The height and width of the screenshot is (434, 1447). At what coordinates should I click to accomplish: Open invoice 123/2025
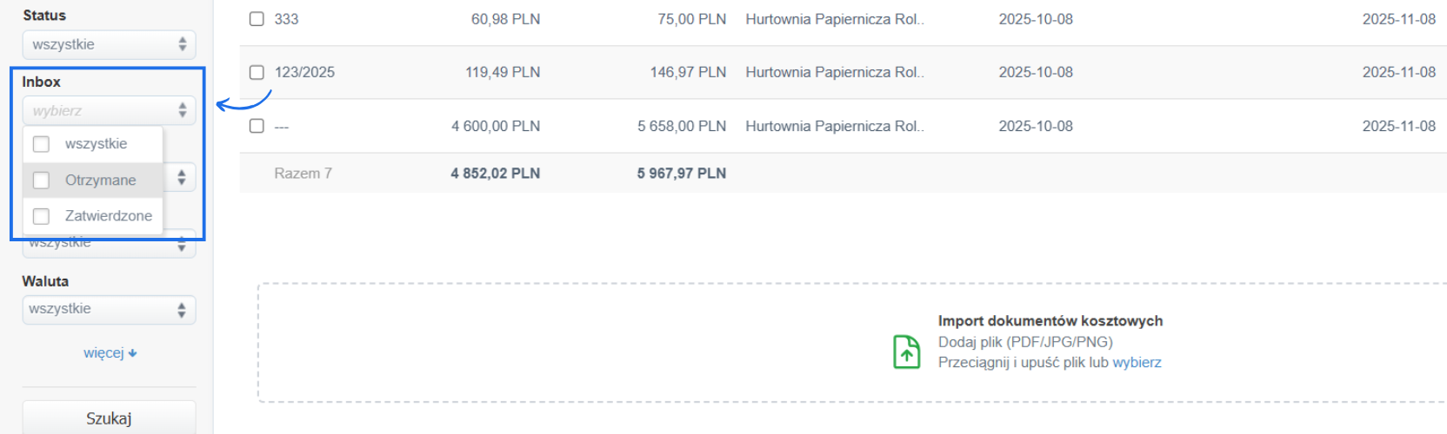click(304, 72)
